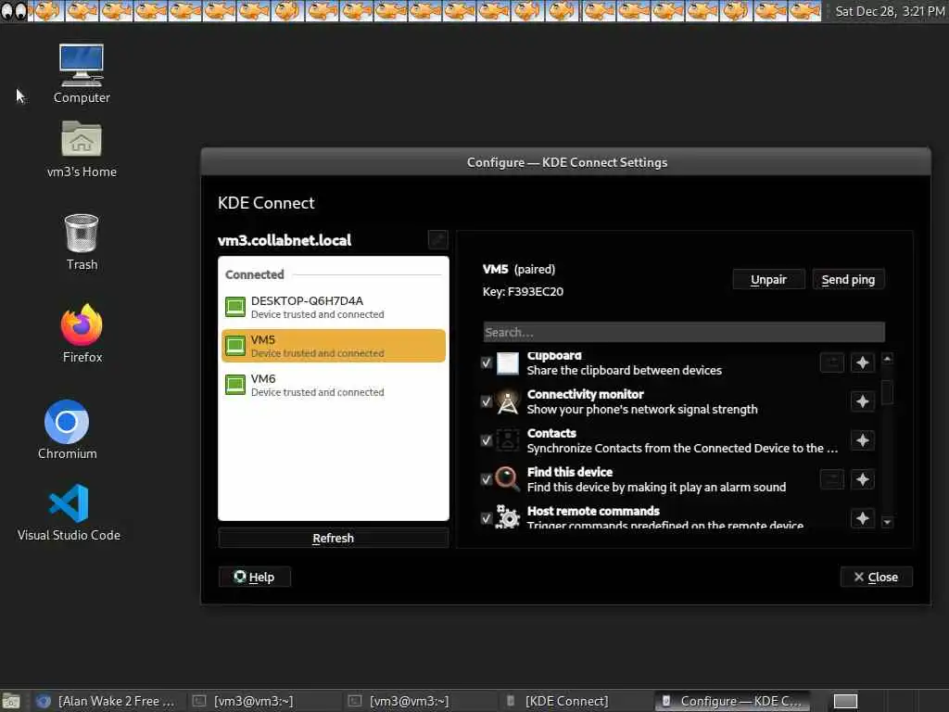Select Configure — KDE Connect taskbar entry

coord(732,701)
